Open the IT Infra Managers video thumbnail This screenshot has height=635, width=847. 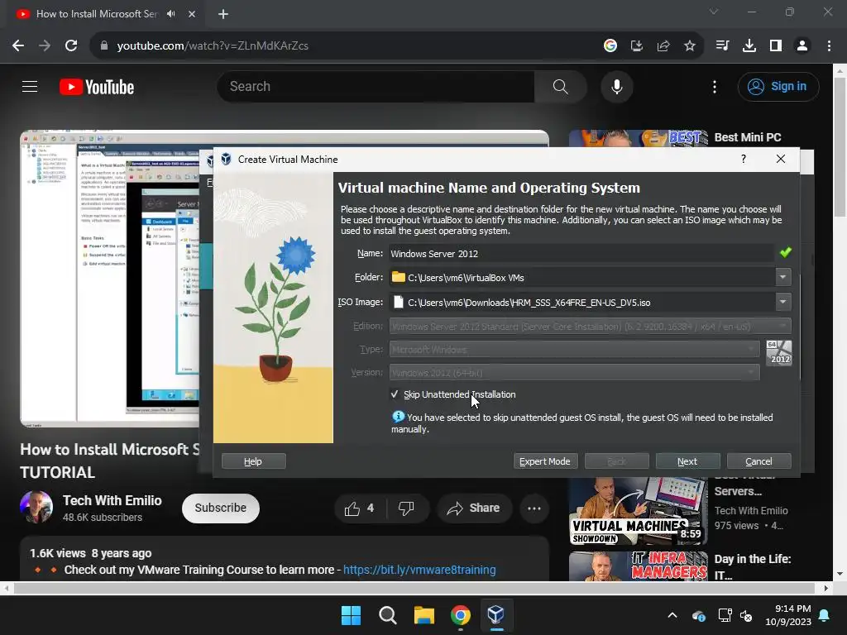coord(638,566)
